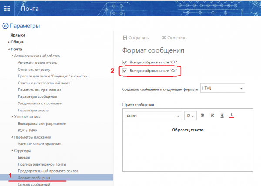Open the HTML message format dropdown
261x186 pixels.
[x=223, y=88]
